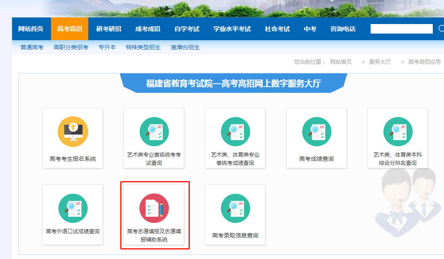This screenshot has height=259, width=444.
Task: Click the 艺术类专业省级统考考试查询 text label
Action: [154, 159]
